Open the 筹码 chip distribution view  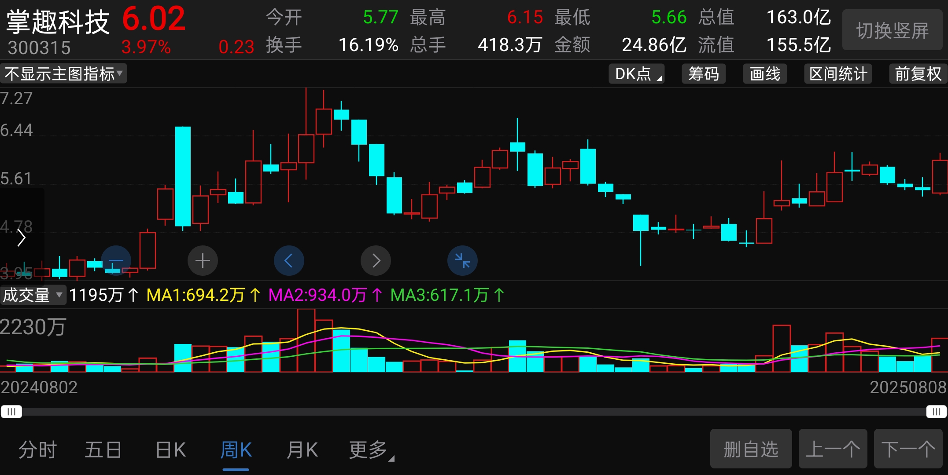704,73
